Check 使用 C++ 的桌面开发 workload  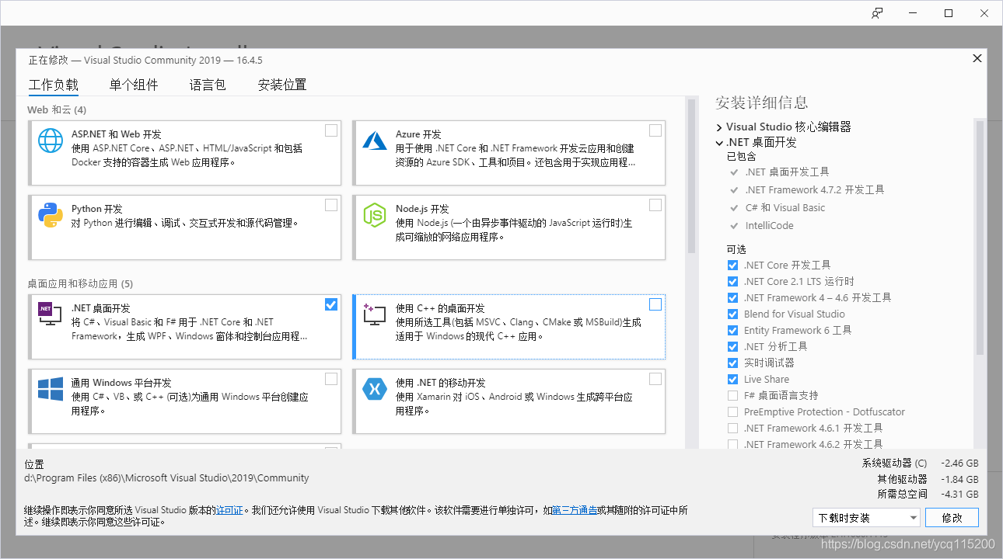click(x=655, y=304)
